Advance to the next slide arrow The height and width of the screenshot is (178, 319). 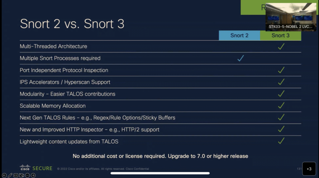tap(33, 175)
